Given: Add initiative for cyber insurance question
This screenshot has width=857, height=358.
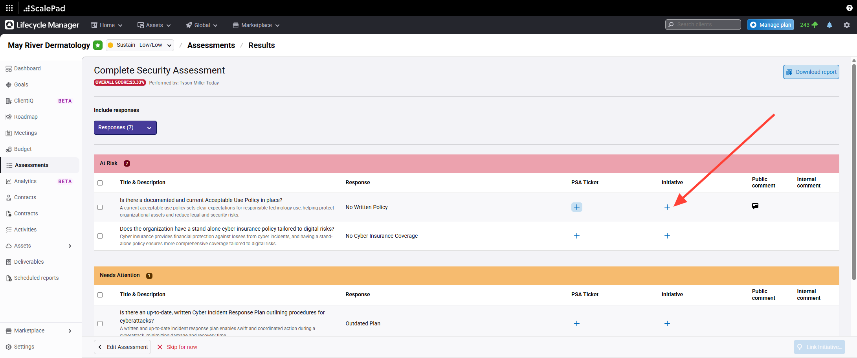Looking at the screenshot, I should point(667,236).
